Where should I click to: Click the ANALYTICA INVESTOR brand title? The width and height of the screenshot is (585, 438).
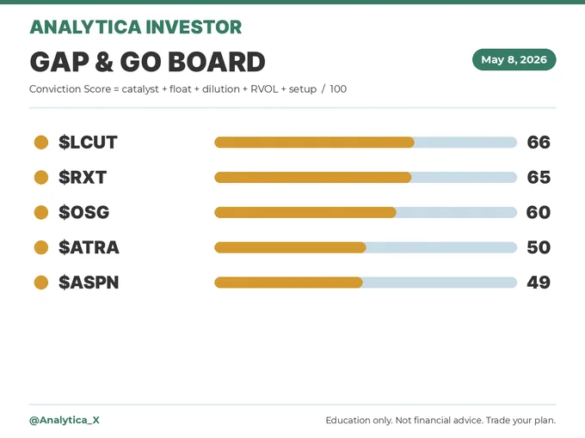click(x=136, y=27)
